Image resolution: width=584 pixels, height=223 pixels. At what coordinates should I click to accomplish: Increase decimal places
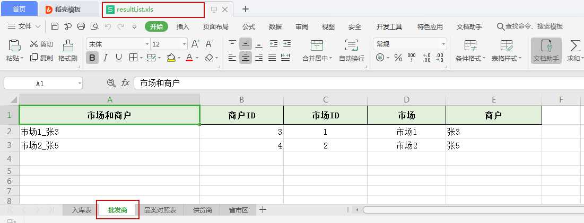coord(427,58)
